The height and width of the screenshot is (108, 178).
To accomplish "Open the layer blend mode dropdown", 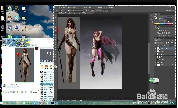I will click(x=159, y=43).
